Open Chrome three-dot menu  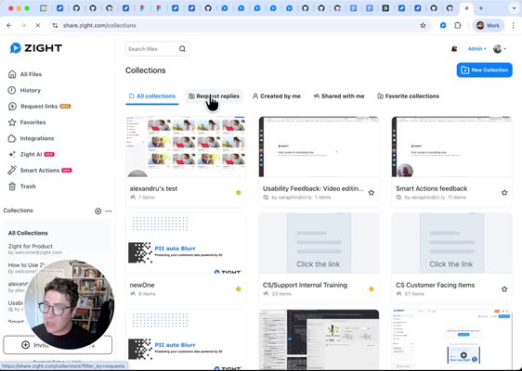(x=513, y=25)
